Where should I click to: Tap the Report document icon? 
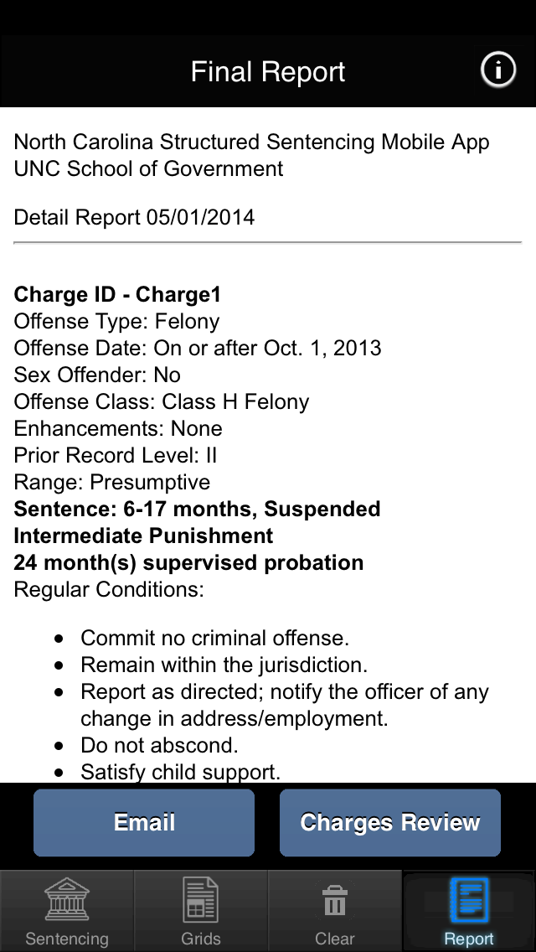tap(469, 900)
